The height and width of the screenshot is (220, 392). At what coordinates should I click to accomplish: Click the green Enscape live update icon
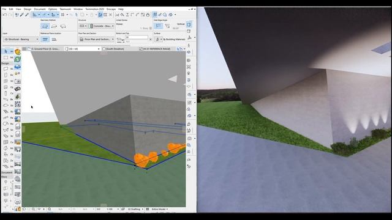(18, 59)
